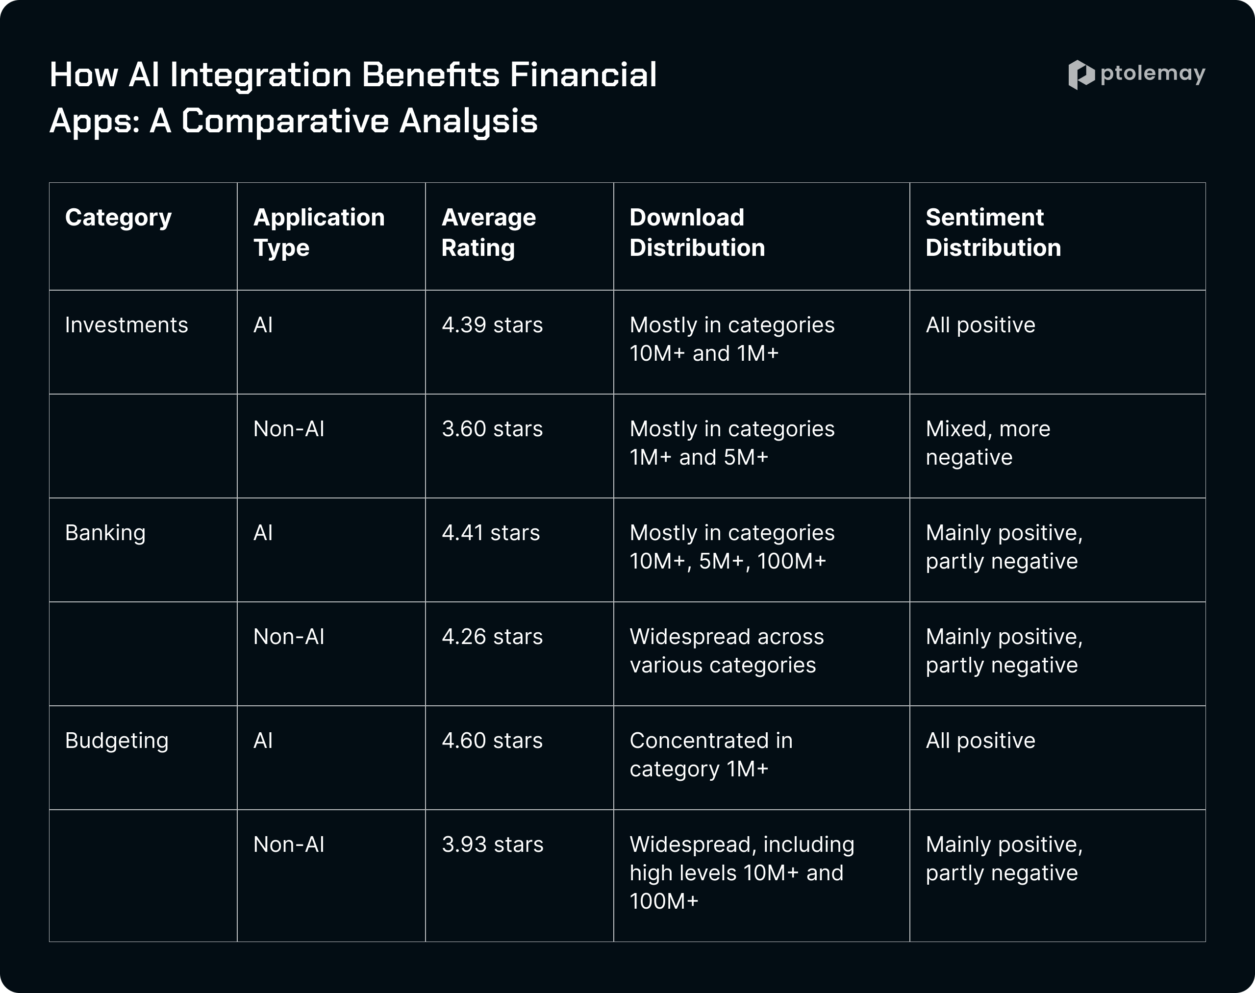Select the 'Mixed, more negative' sentiment cell
The image size is (1255, 993).
pyautogui.click(x=1057, y=446)
